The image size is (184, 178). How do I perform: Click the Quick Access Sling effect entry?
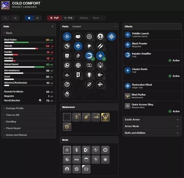tap(152, 109)
